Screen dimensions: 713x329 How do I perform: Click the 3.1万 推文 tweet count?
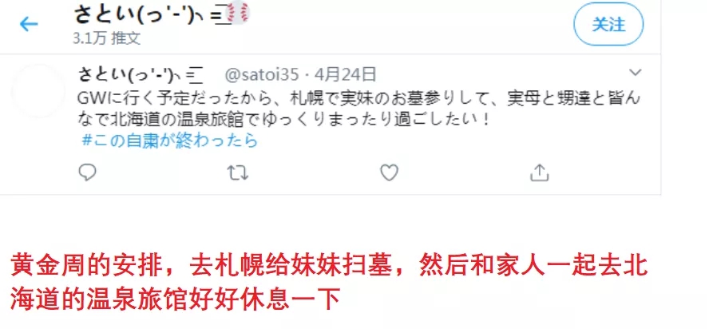pos(106,38)
